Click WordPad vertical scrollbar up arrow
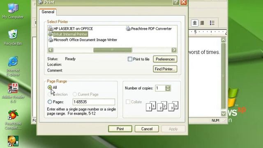263x148 pixels. (x=223, y=40)
